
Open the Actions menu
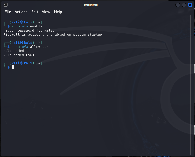tap(21, 12)
